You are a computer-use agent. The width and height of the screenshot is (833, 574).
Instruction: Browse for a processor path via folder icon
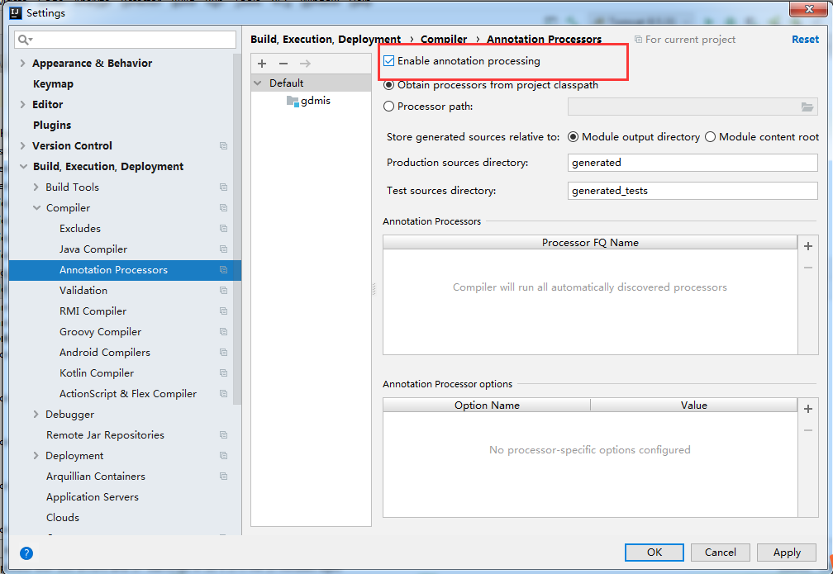[809, 106]
